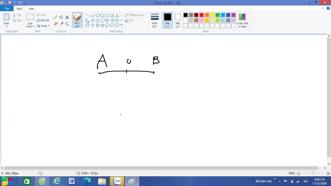
Task: Pick the red color swatch
Action: coord(202,15)
